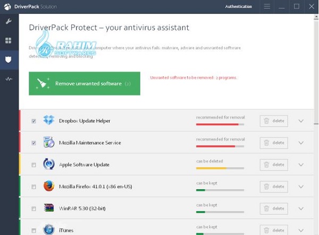Check the Dropbox Update Helper checkbox

point(34,121)
